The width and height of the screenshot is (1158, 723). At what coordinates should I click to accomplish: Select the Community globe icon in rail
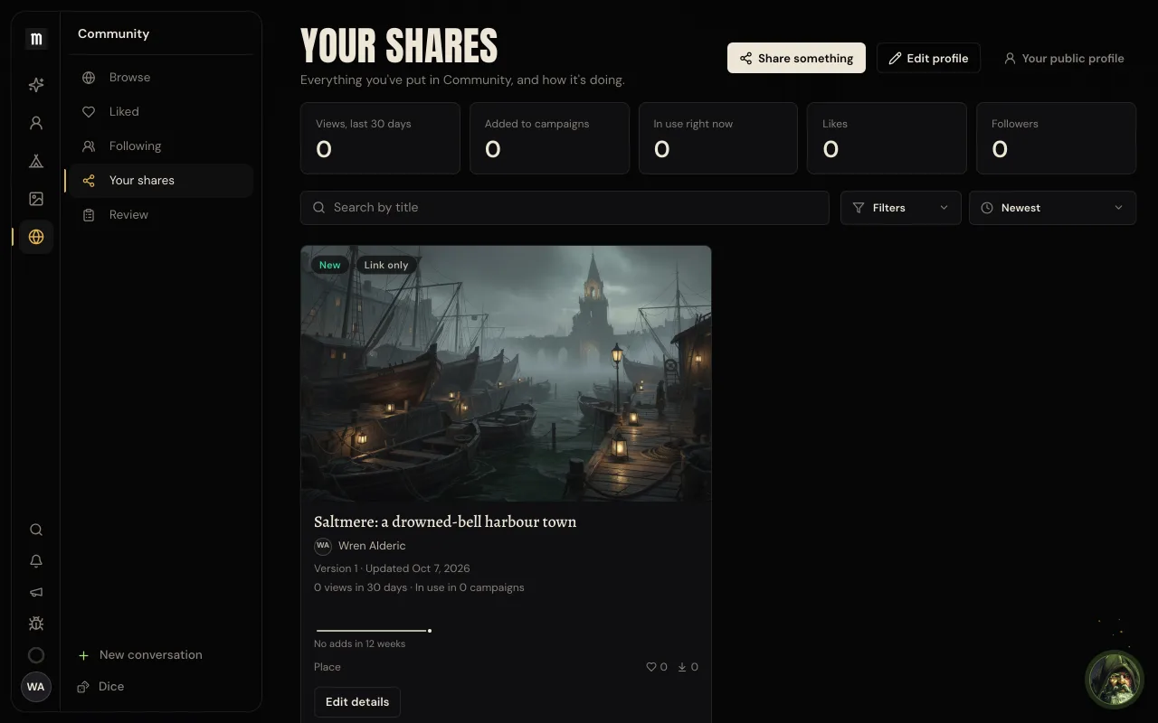click(x=36, y=237)
